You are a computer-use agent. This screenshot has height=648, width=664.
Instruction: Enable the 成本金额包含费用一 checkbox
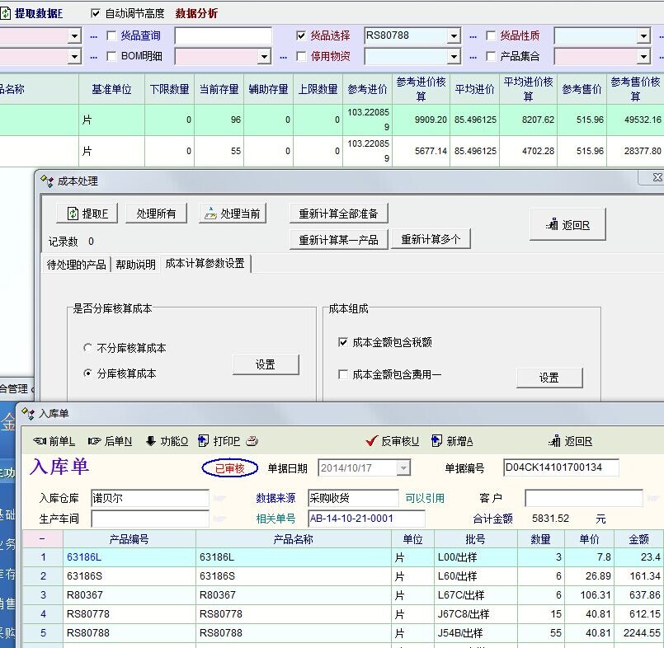(x=343, y=375)
